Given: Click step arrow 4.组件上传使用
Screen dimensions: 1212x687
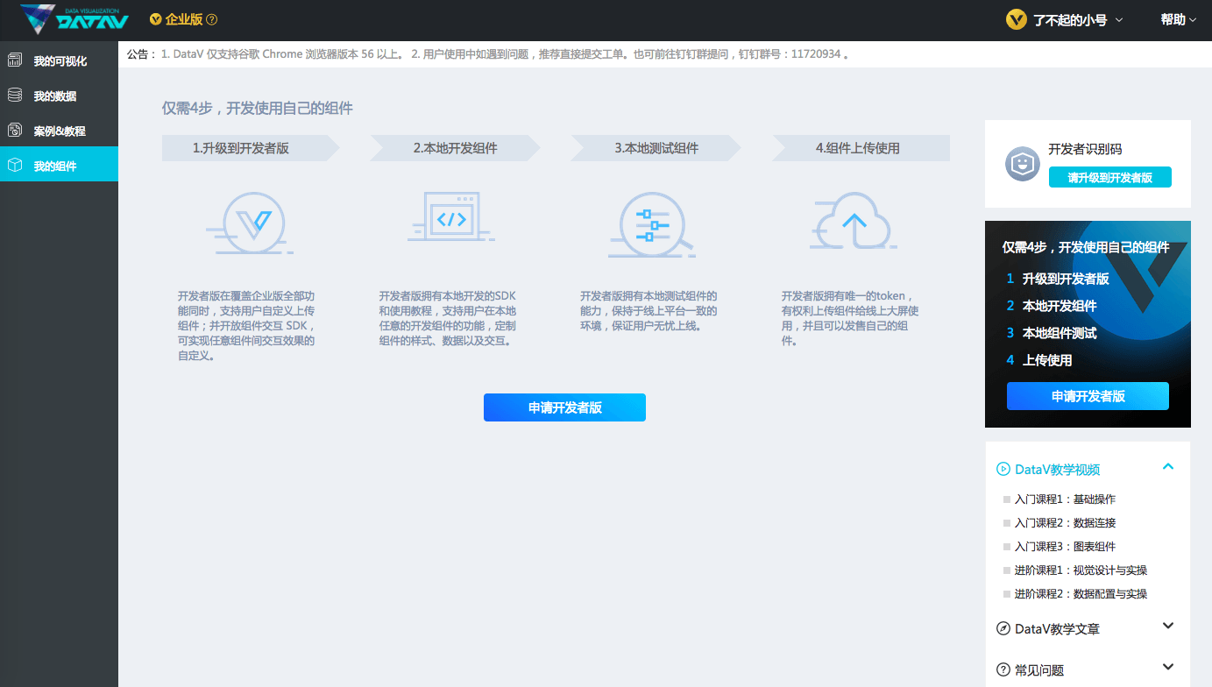Looking at the screenshot, I should coord(861,148).
